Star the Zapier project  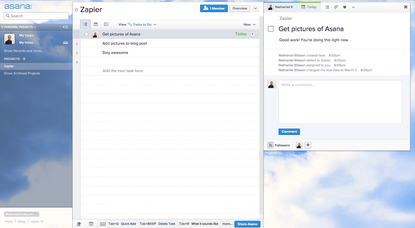(x=76, y=10)
